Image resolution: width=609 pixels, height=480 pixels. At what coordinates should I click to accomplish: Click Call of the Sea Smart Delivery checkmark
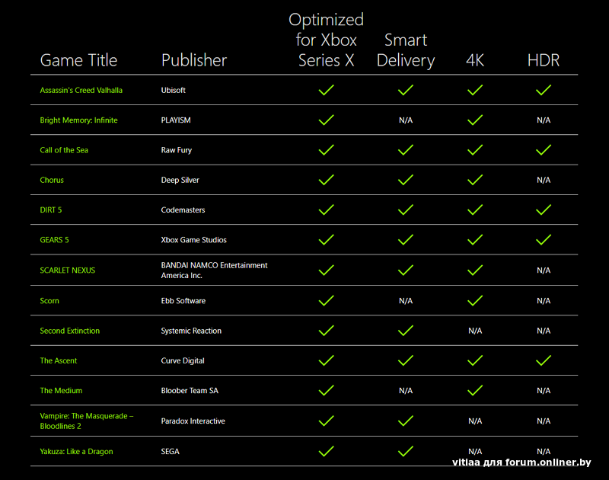[x=406, y=149]
